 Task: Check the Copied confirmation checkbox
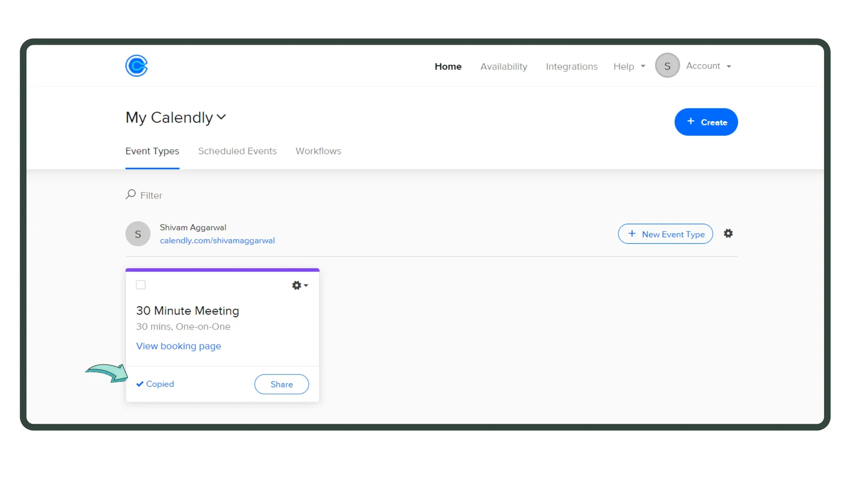coord(140,384)
